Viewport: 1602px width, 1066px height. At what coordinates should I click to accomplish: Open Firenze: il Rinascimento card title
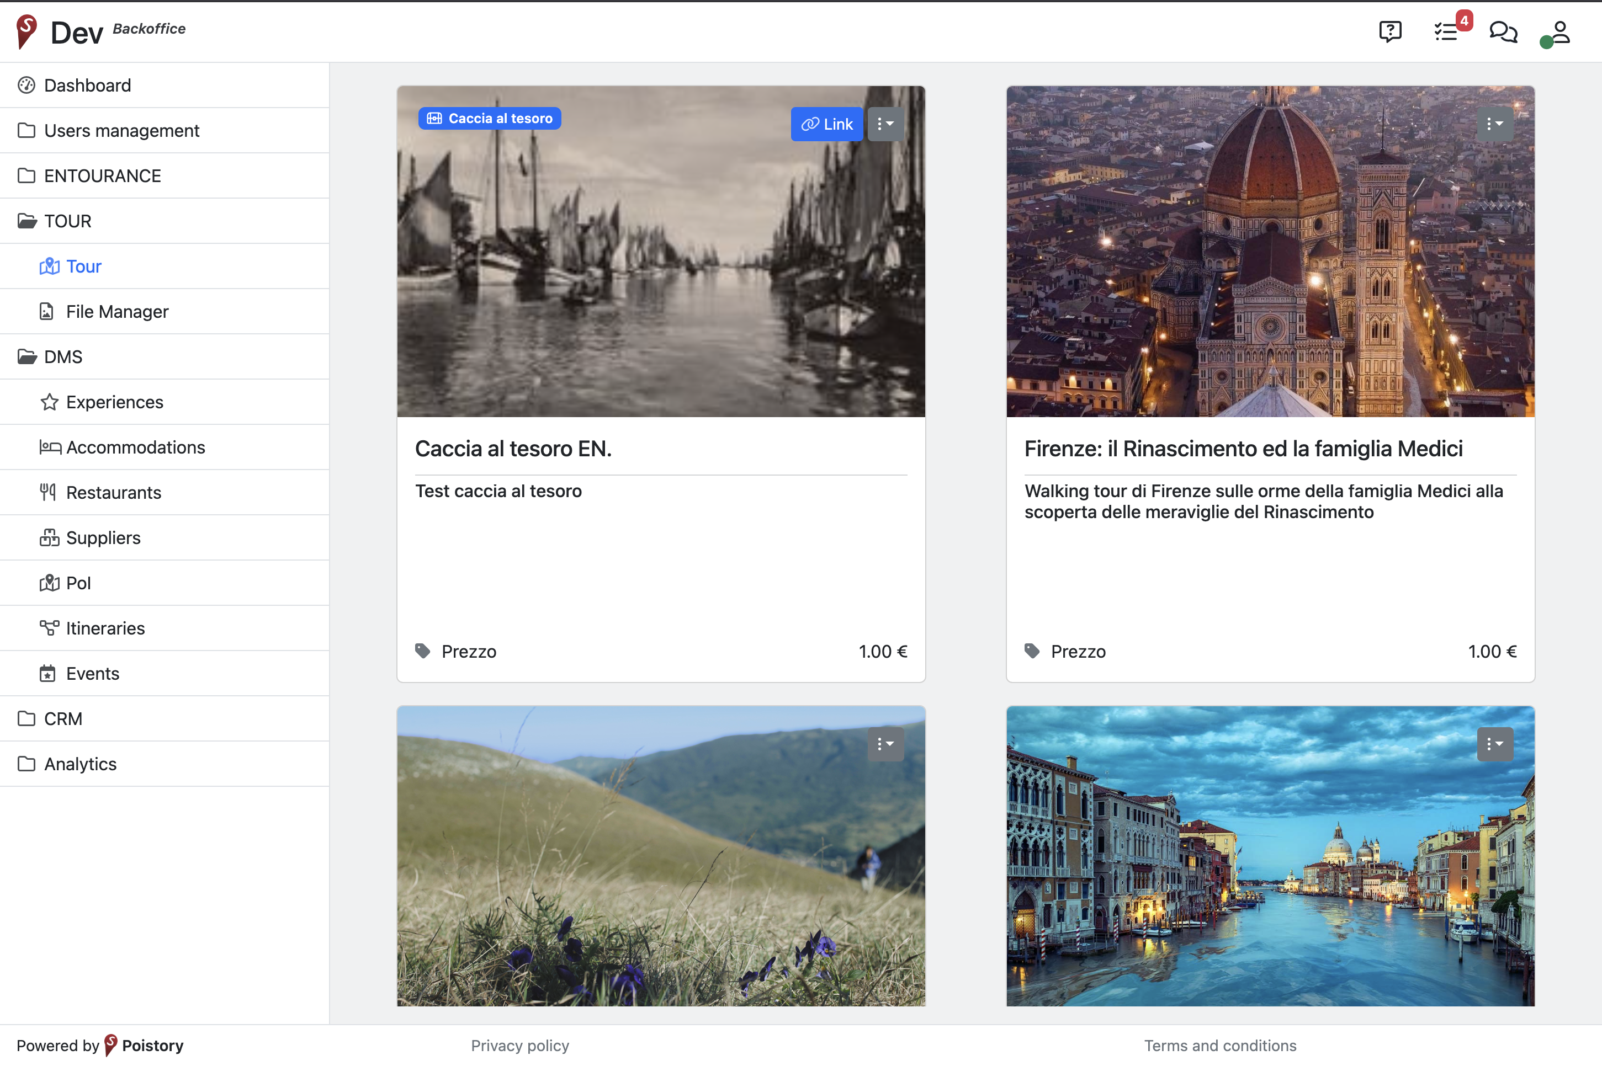(x=1244, y=449)
